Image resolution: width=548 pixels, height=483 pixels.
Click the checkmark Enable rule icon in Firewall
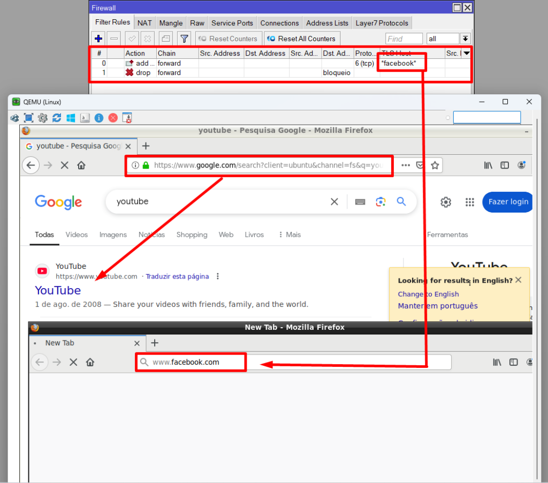click(x=132, y=39)
